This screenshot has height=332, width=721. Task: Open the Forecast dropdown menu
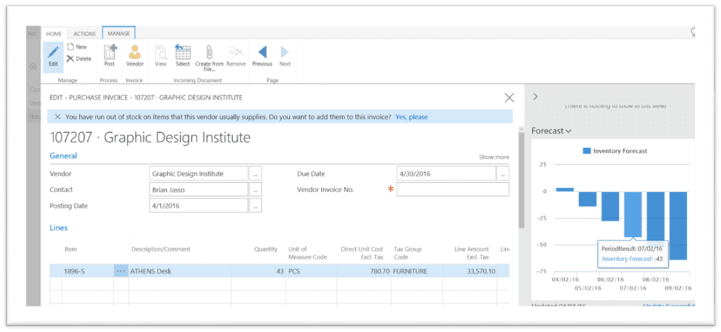tap(552, 131)
